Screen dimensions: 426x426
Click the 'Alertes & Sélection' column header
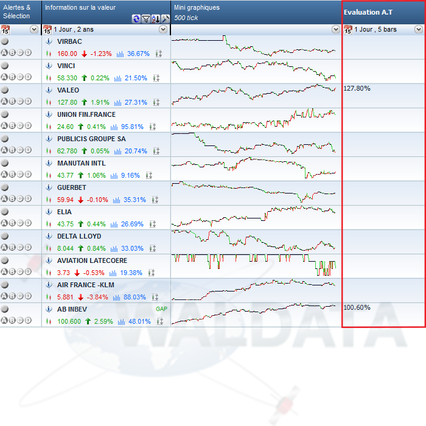(17, 12)
